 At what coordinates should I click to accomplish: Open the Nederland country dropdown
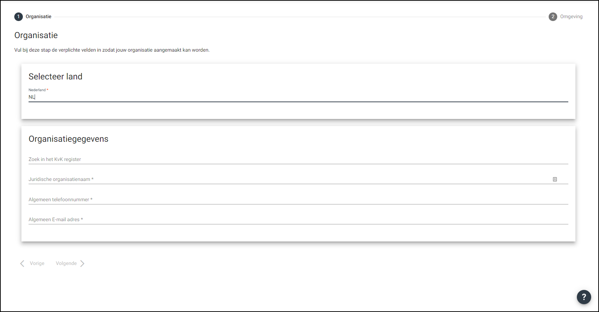[298, 97]
